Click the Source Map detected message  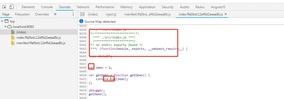point(100,22)
